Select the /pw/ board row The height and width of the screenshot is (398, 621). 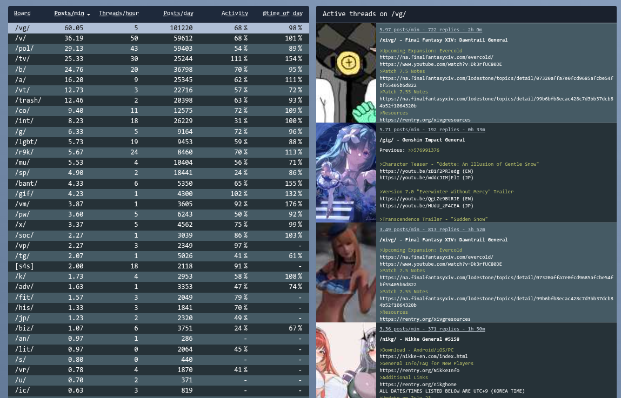[x=158, y=214]
